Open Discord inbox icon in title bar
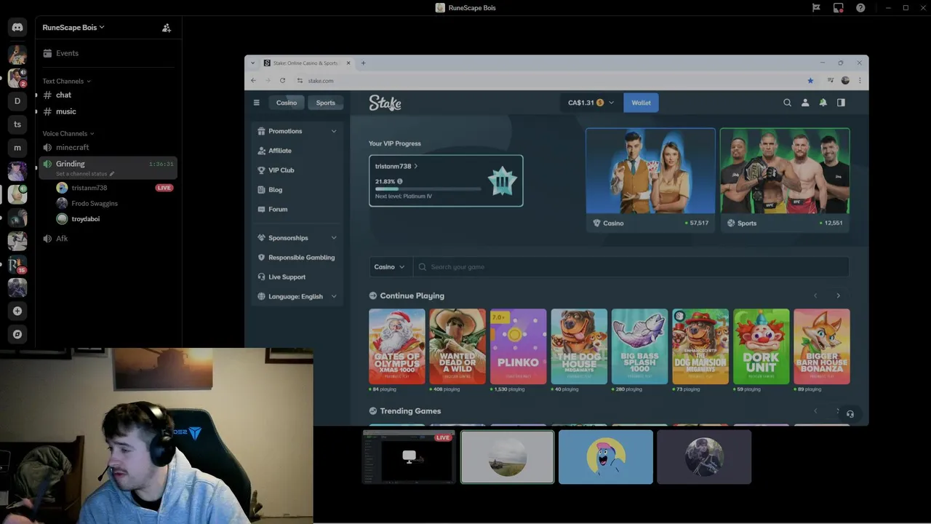The width and height of the screenshot is (931, 524). point(839,8)
